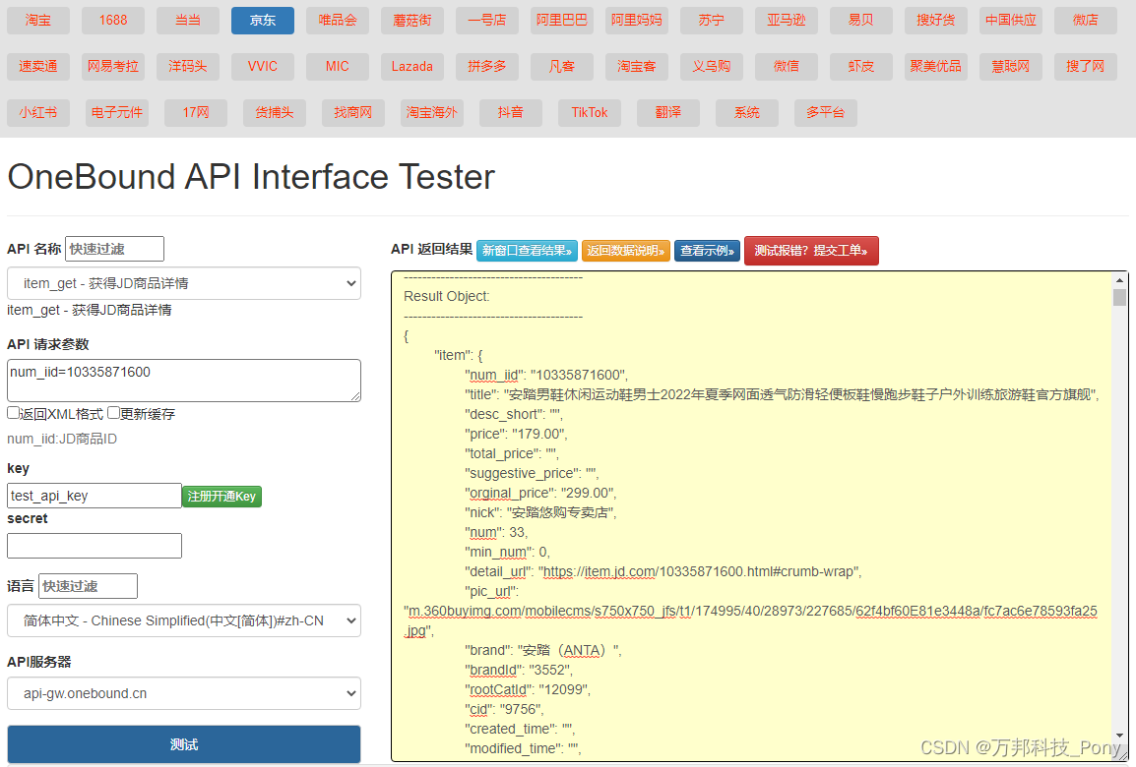Screen dimensions: 1136x767
Task: Select the 中国供应 tab
Action: [x=1011, y=21]
